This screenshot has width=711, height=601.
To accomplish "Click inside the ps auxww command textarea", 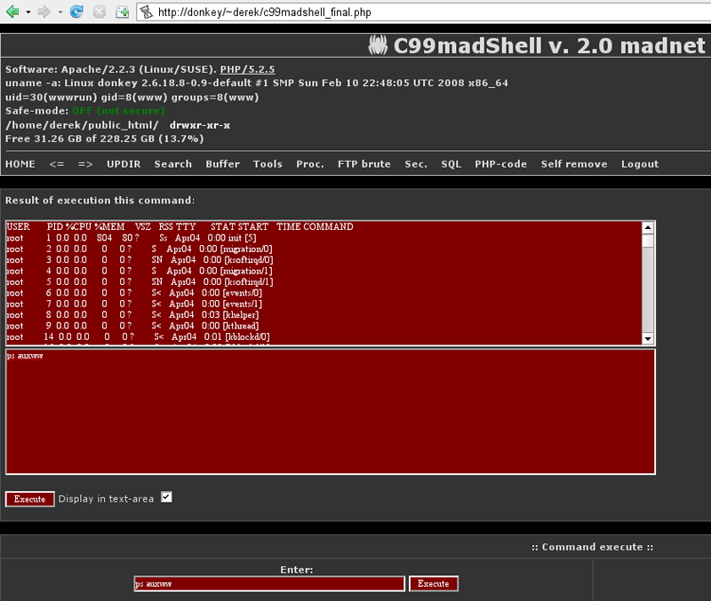I will click(x=330, y=411).
